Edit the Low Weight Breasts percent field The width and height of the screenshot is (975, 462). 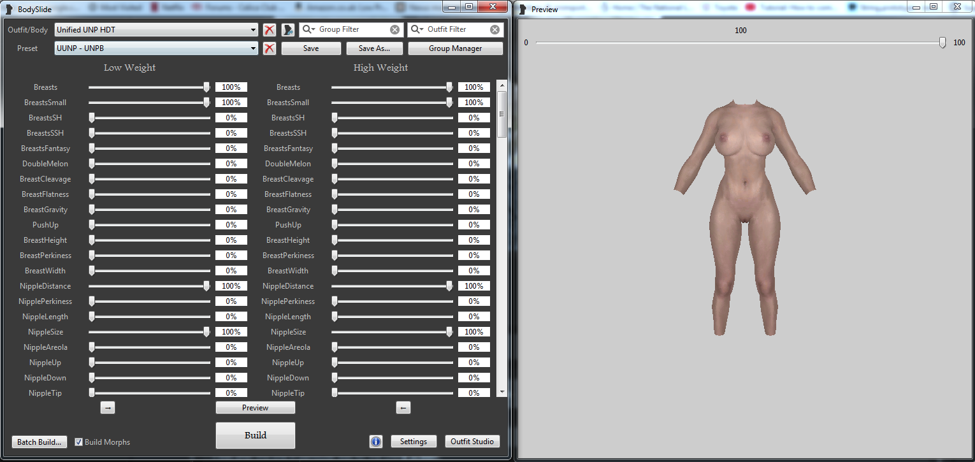pos(231,87)
